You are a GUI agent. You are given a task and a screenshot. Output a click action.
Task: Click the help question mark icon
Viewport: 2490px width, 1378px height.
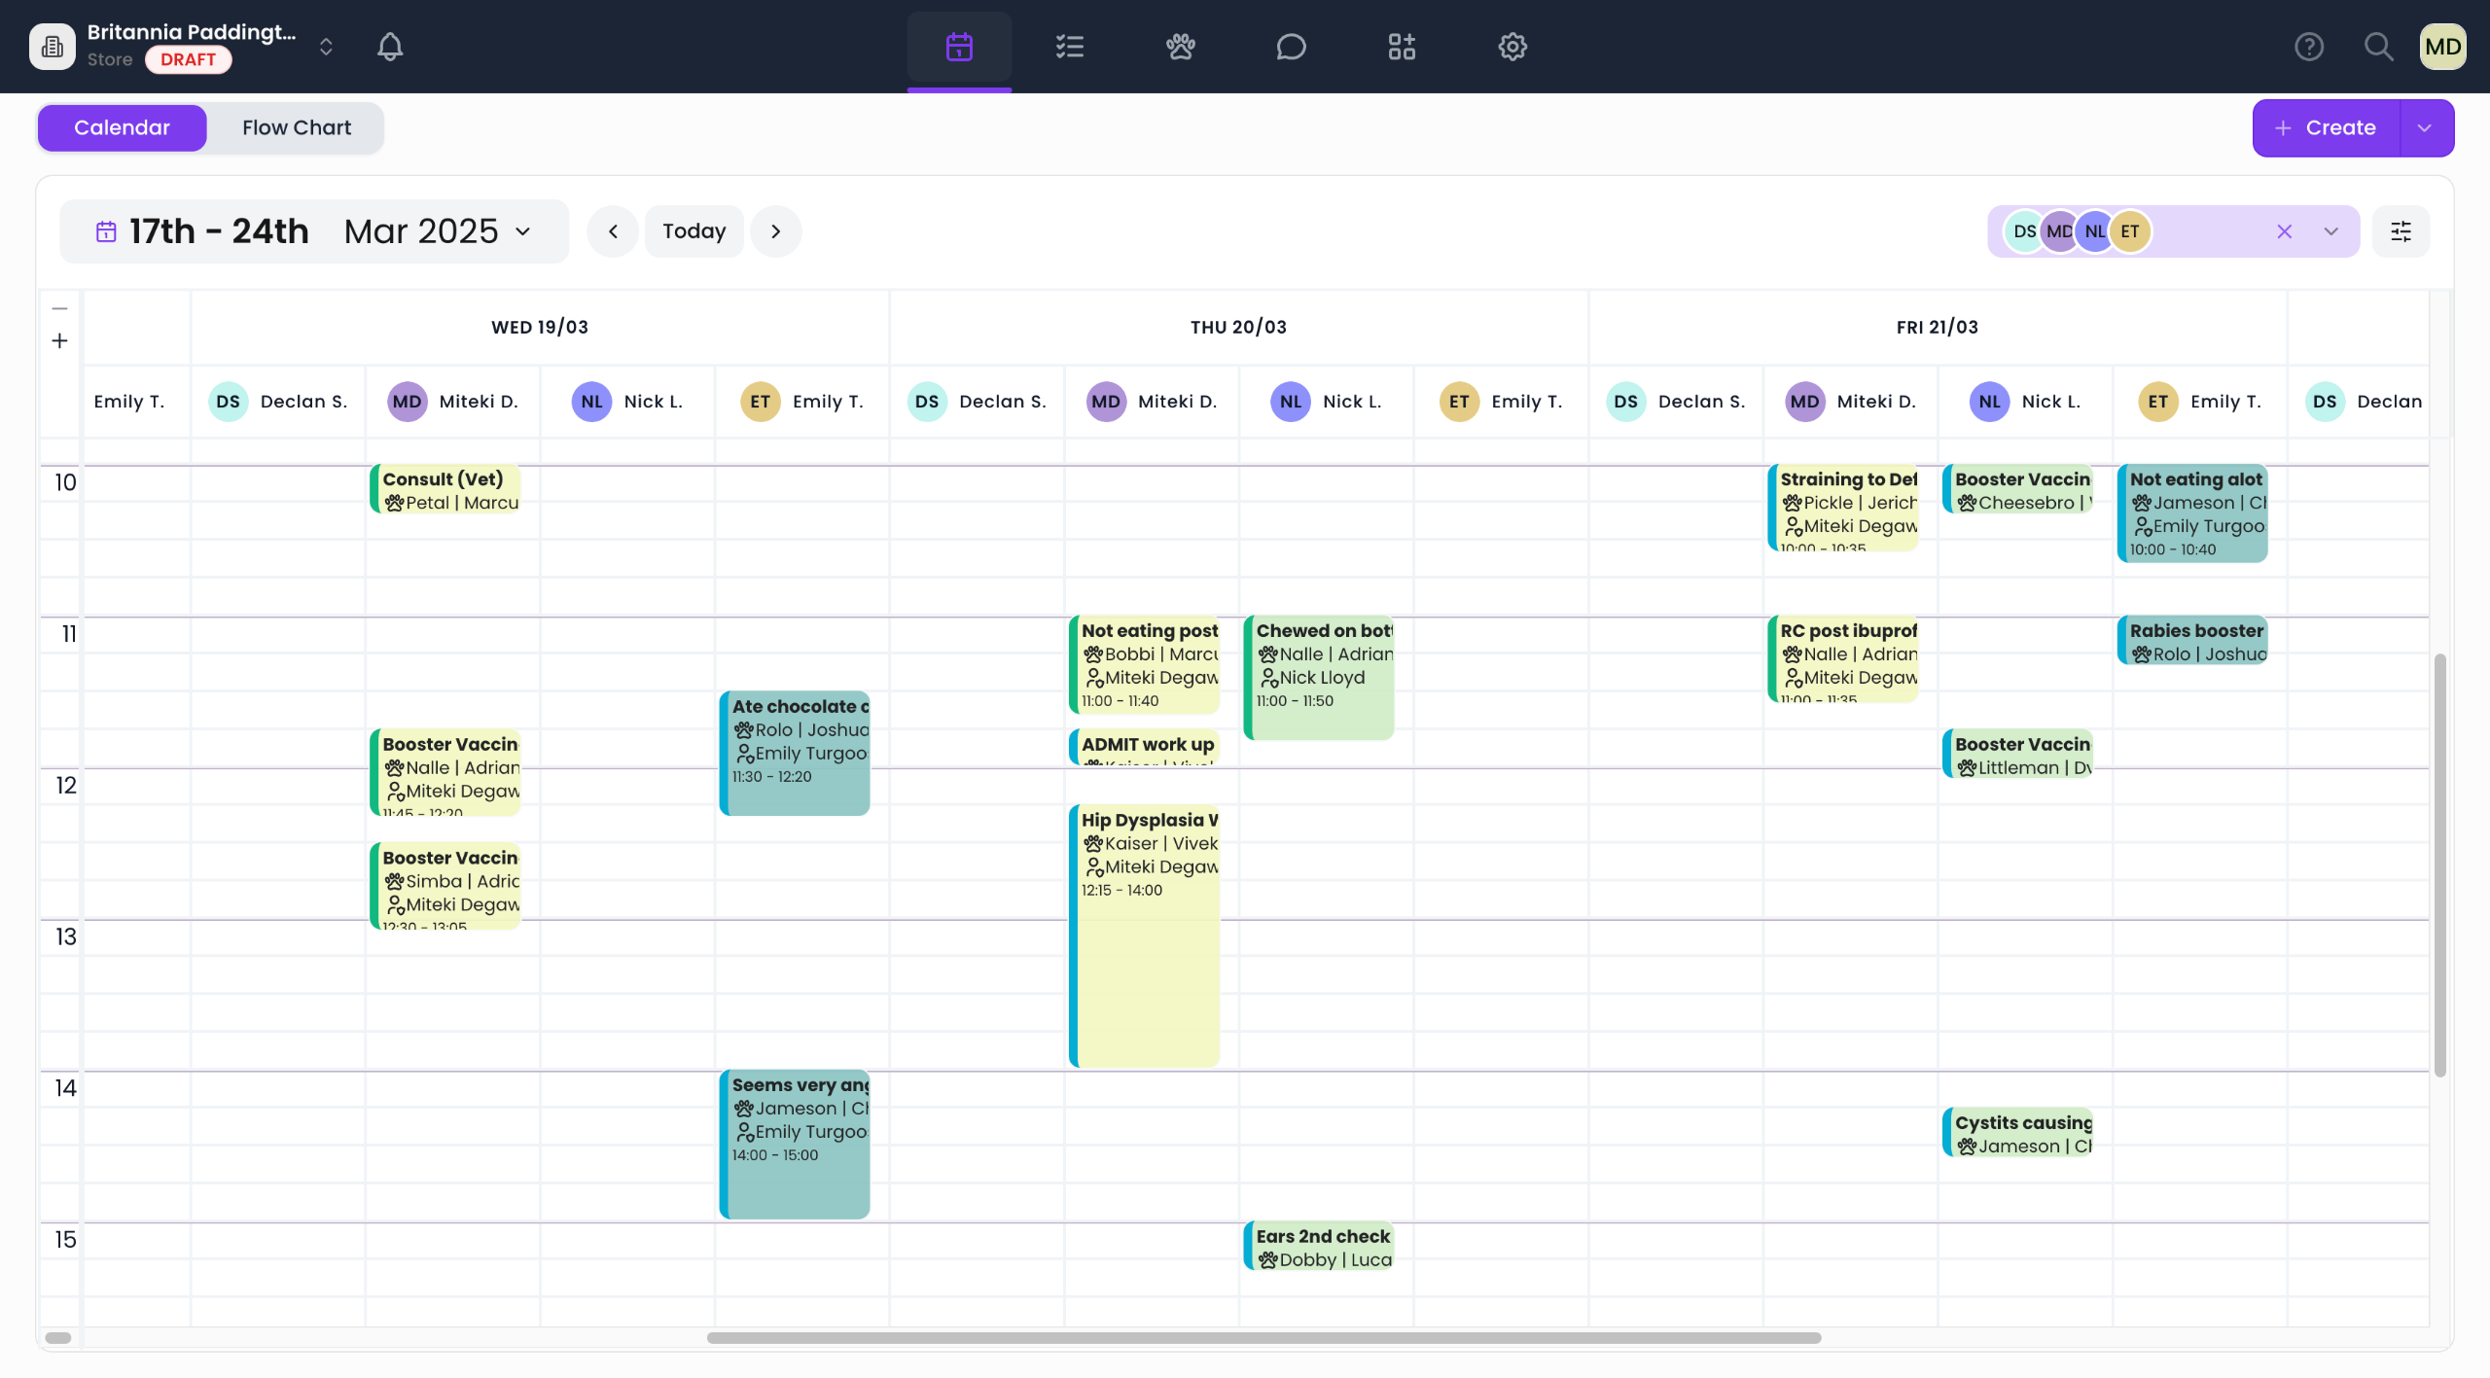[2309, 47]
